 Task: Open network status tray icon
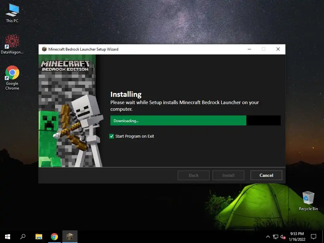(x=276, y=237)
